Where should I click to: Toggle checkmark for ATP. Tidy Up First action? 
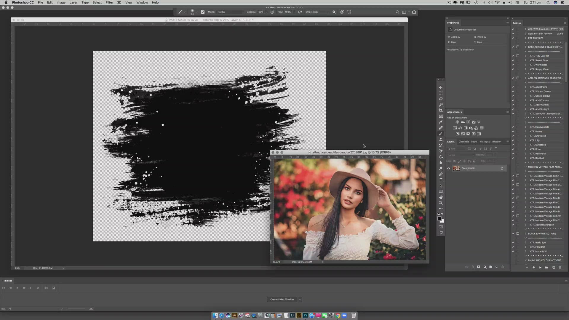pos(513,56)
